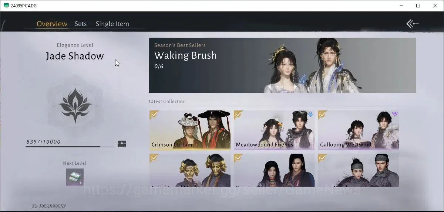Click the back arrow icon
Viewport: 444px width, 212px height.
412,24
